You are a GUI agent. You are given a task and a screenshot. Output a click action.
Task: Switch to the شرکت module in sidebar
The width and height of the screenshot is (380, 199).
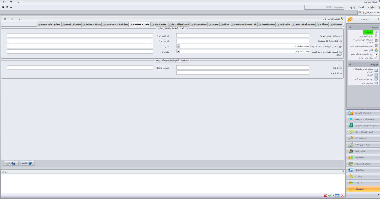click(363, 183)
